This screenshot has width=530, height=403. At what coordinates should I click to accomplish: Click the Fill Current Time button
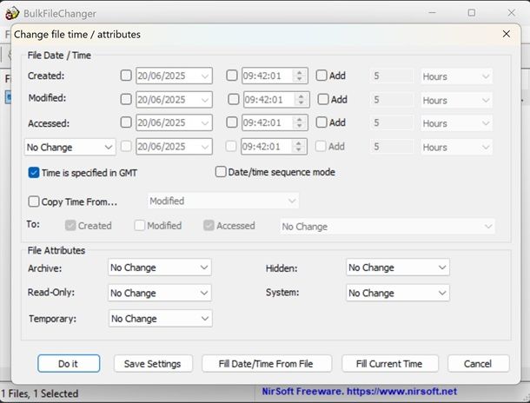coord(389,364)
